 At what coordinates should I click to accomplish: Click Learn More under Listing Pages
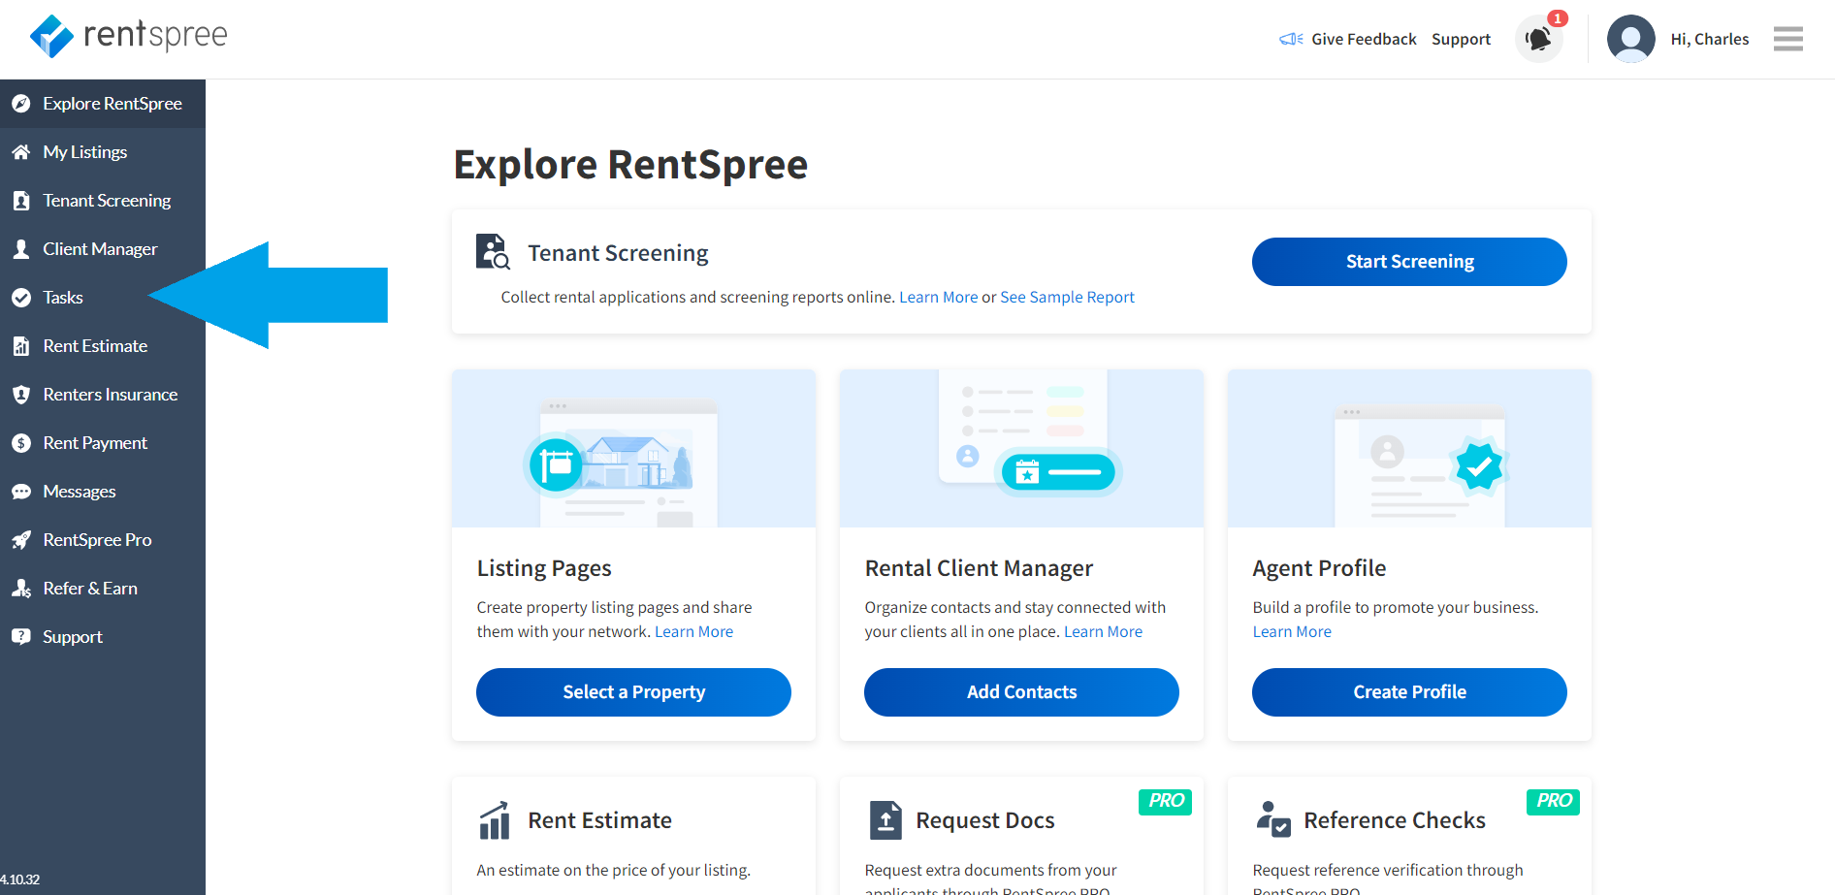pos(693,631)
